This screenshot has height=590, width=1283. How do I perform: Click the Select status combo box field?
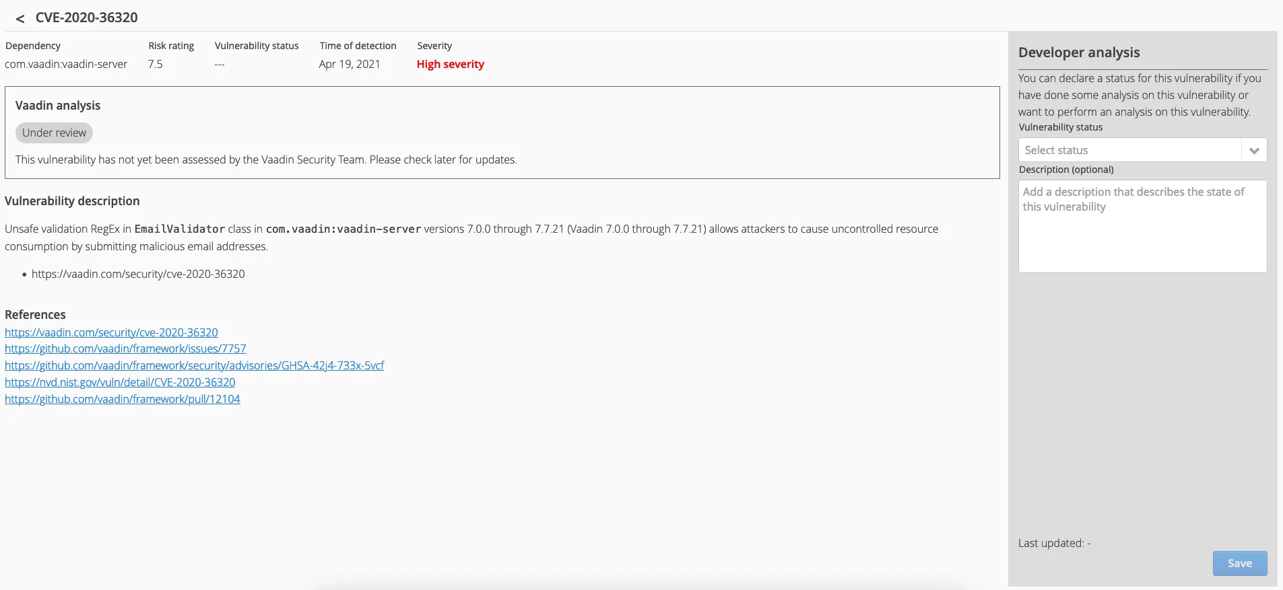1129,151
